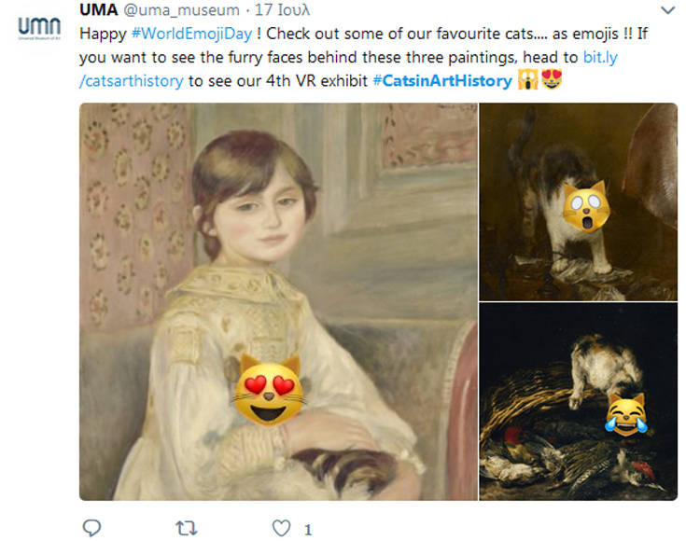Like the tweet with the heart icon

[281, 528]
